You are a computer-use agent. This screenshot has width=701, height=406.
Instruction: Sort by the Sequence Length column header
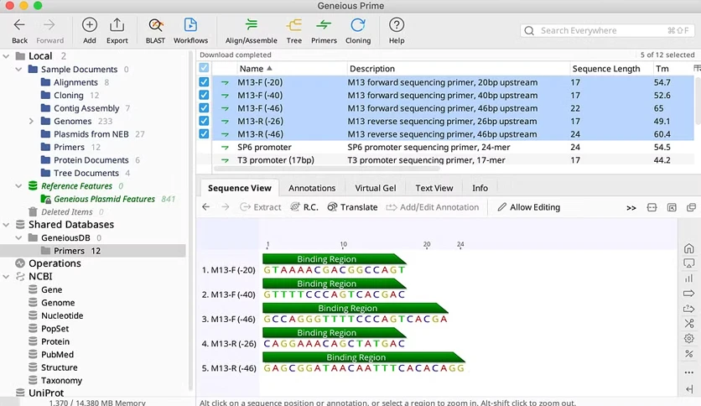(610, 69)
